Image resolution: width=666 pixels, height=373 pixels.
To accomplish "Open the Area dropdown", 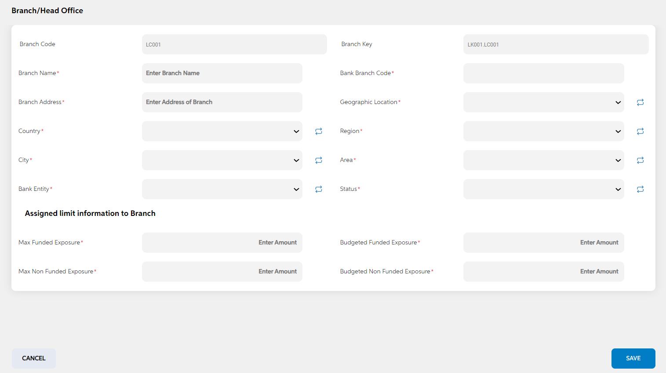I will [x=544, y=160].
